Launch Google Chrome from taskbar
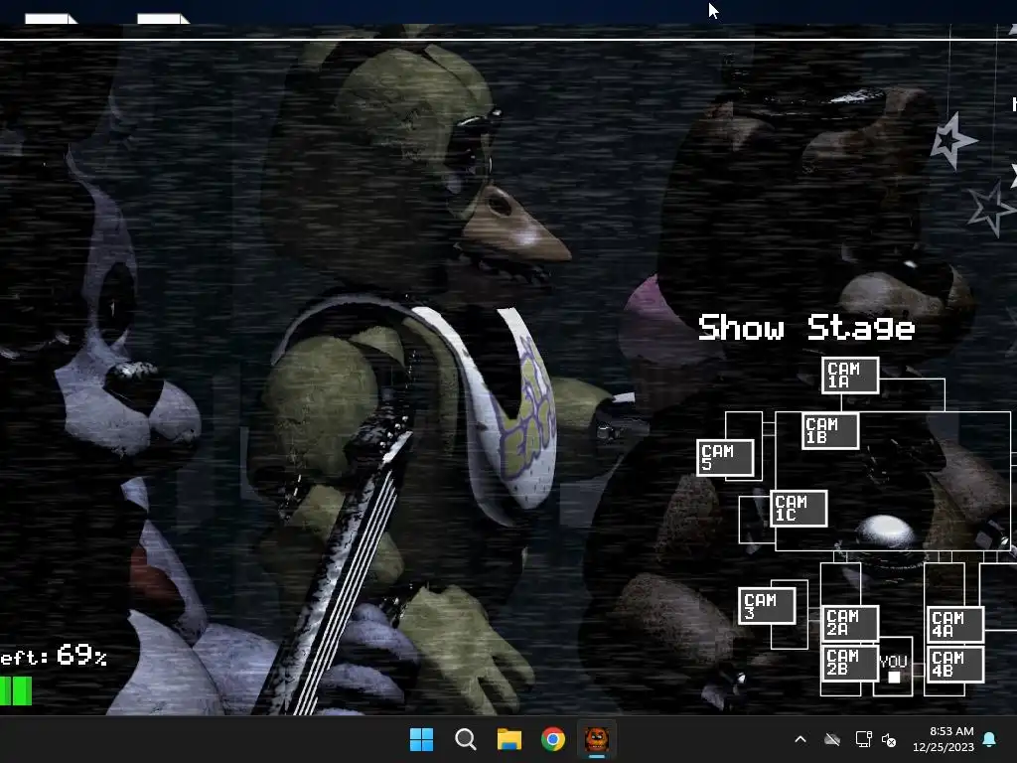 (x=553, y=739)
